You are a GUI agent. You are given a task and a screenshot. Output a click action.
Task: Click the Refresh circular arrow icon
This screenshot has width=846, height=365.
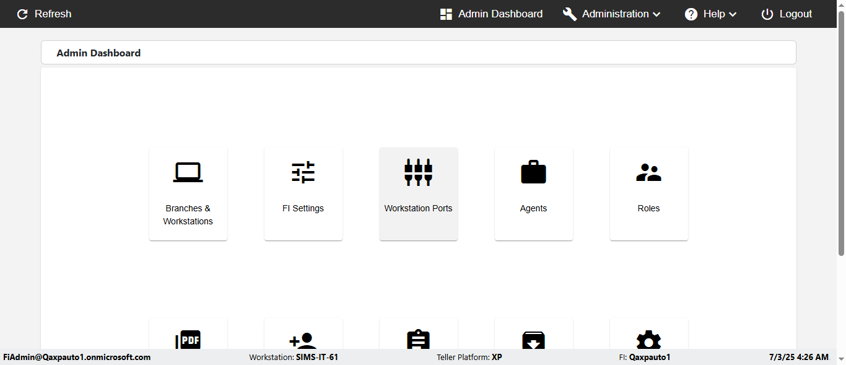coord(22,14)
